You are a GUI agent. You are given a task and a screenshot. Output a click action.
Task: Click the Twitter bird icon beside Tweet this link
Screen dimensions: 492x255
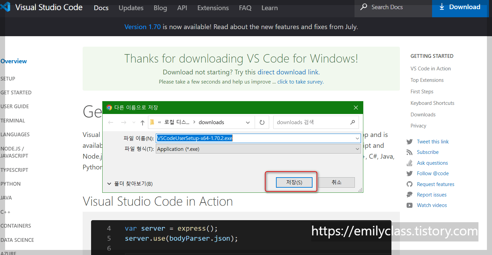tap(410, 142)
